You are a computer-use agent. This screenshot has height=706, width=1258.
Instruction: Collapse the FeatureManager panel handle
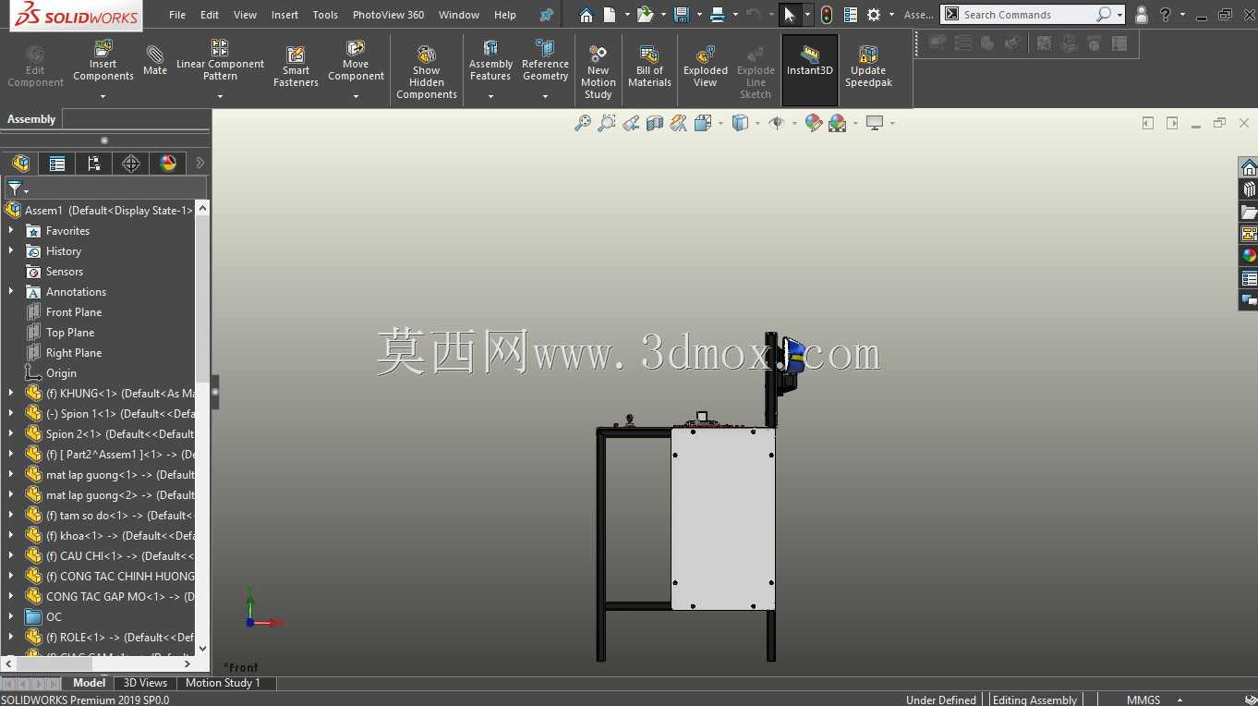coord(215,392)
